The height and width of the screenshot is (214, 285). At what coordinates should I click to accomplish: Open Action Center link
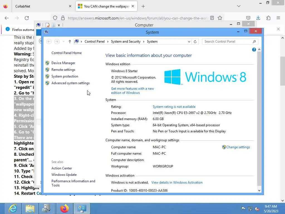(x=62, y=168)
